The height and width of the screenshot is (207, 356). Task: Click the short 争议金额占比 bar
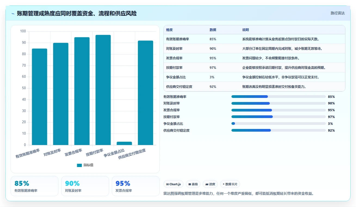[124, 143]
